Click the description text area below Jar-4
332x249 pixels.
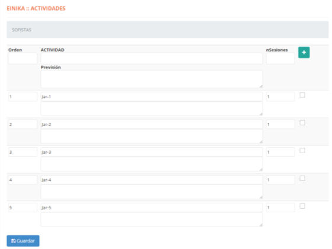152,192
